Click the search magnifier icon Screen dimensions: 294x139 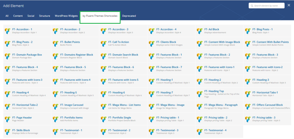(252, 6)
